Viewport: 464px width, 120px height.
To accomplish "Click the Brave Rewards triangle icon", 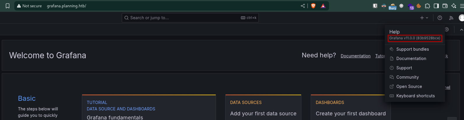I will [x=323, y=6].
